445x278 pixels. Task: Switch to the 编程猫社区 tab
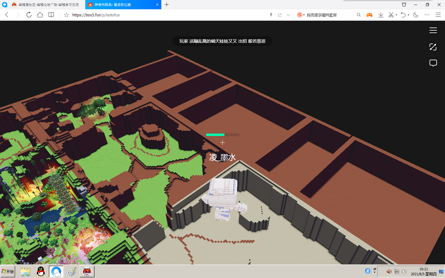(46, 5)
